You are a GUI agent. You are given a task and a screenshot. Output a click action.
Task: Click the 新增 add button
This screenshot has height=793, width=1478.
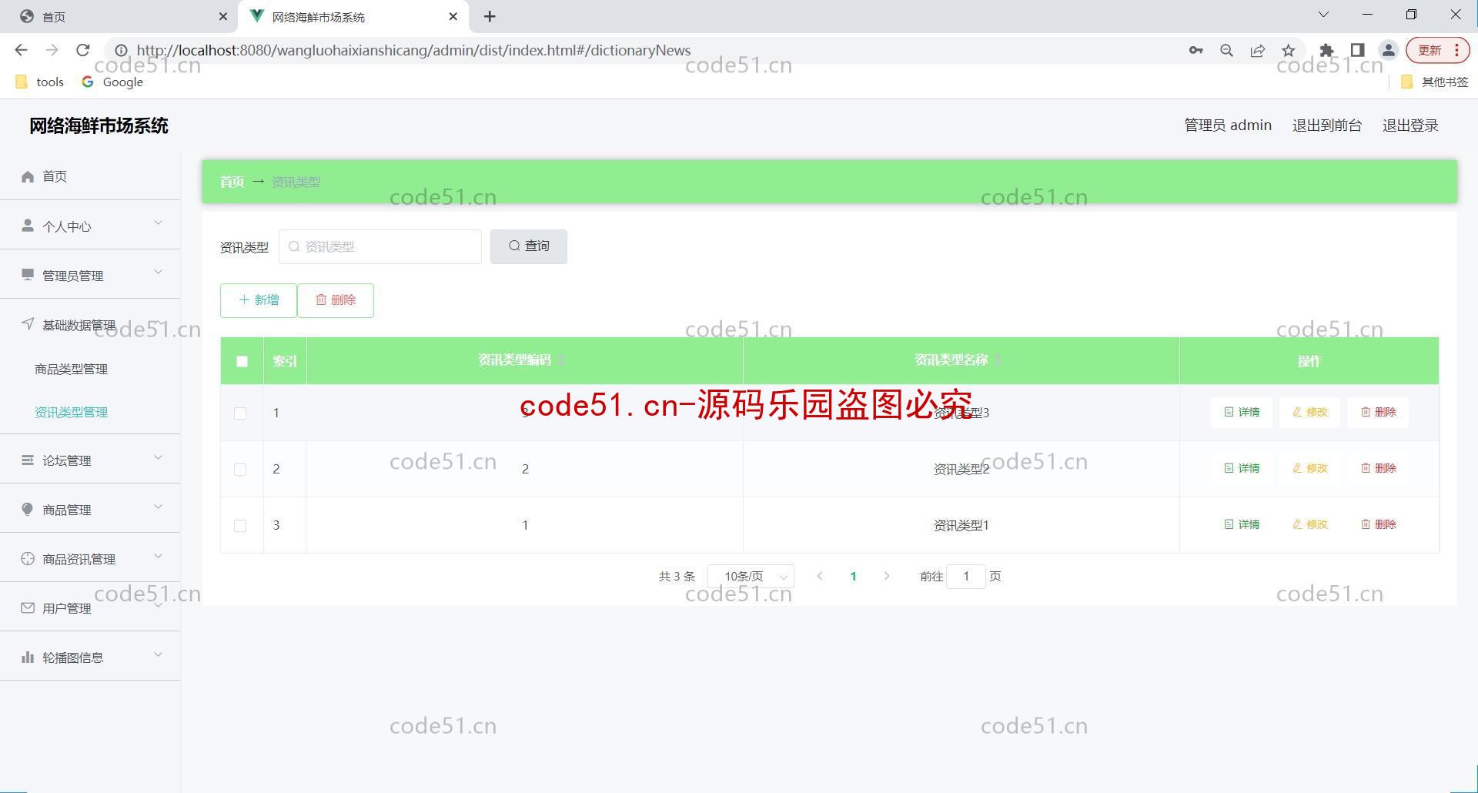point(259,300)
